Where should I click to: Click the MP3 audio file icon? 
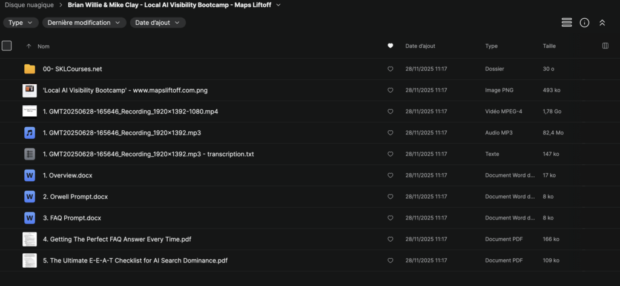point(30,133)
